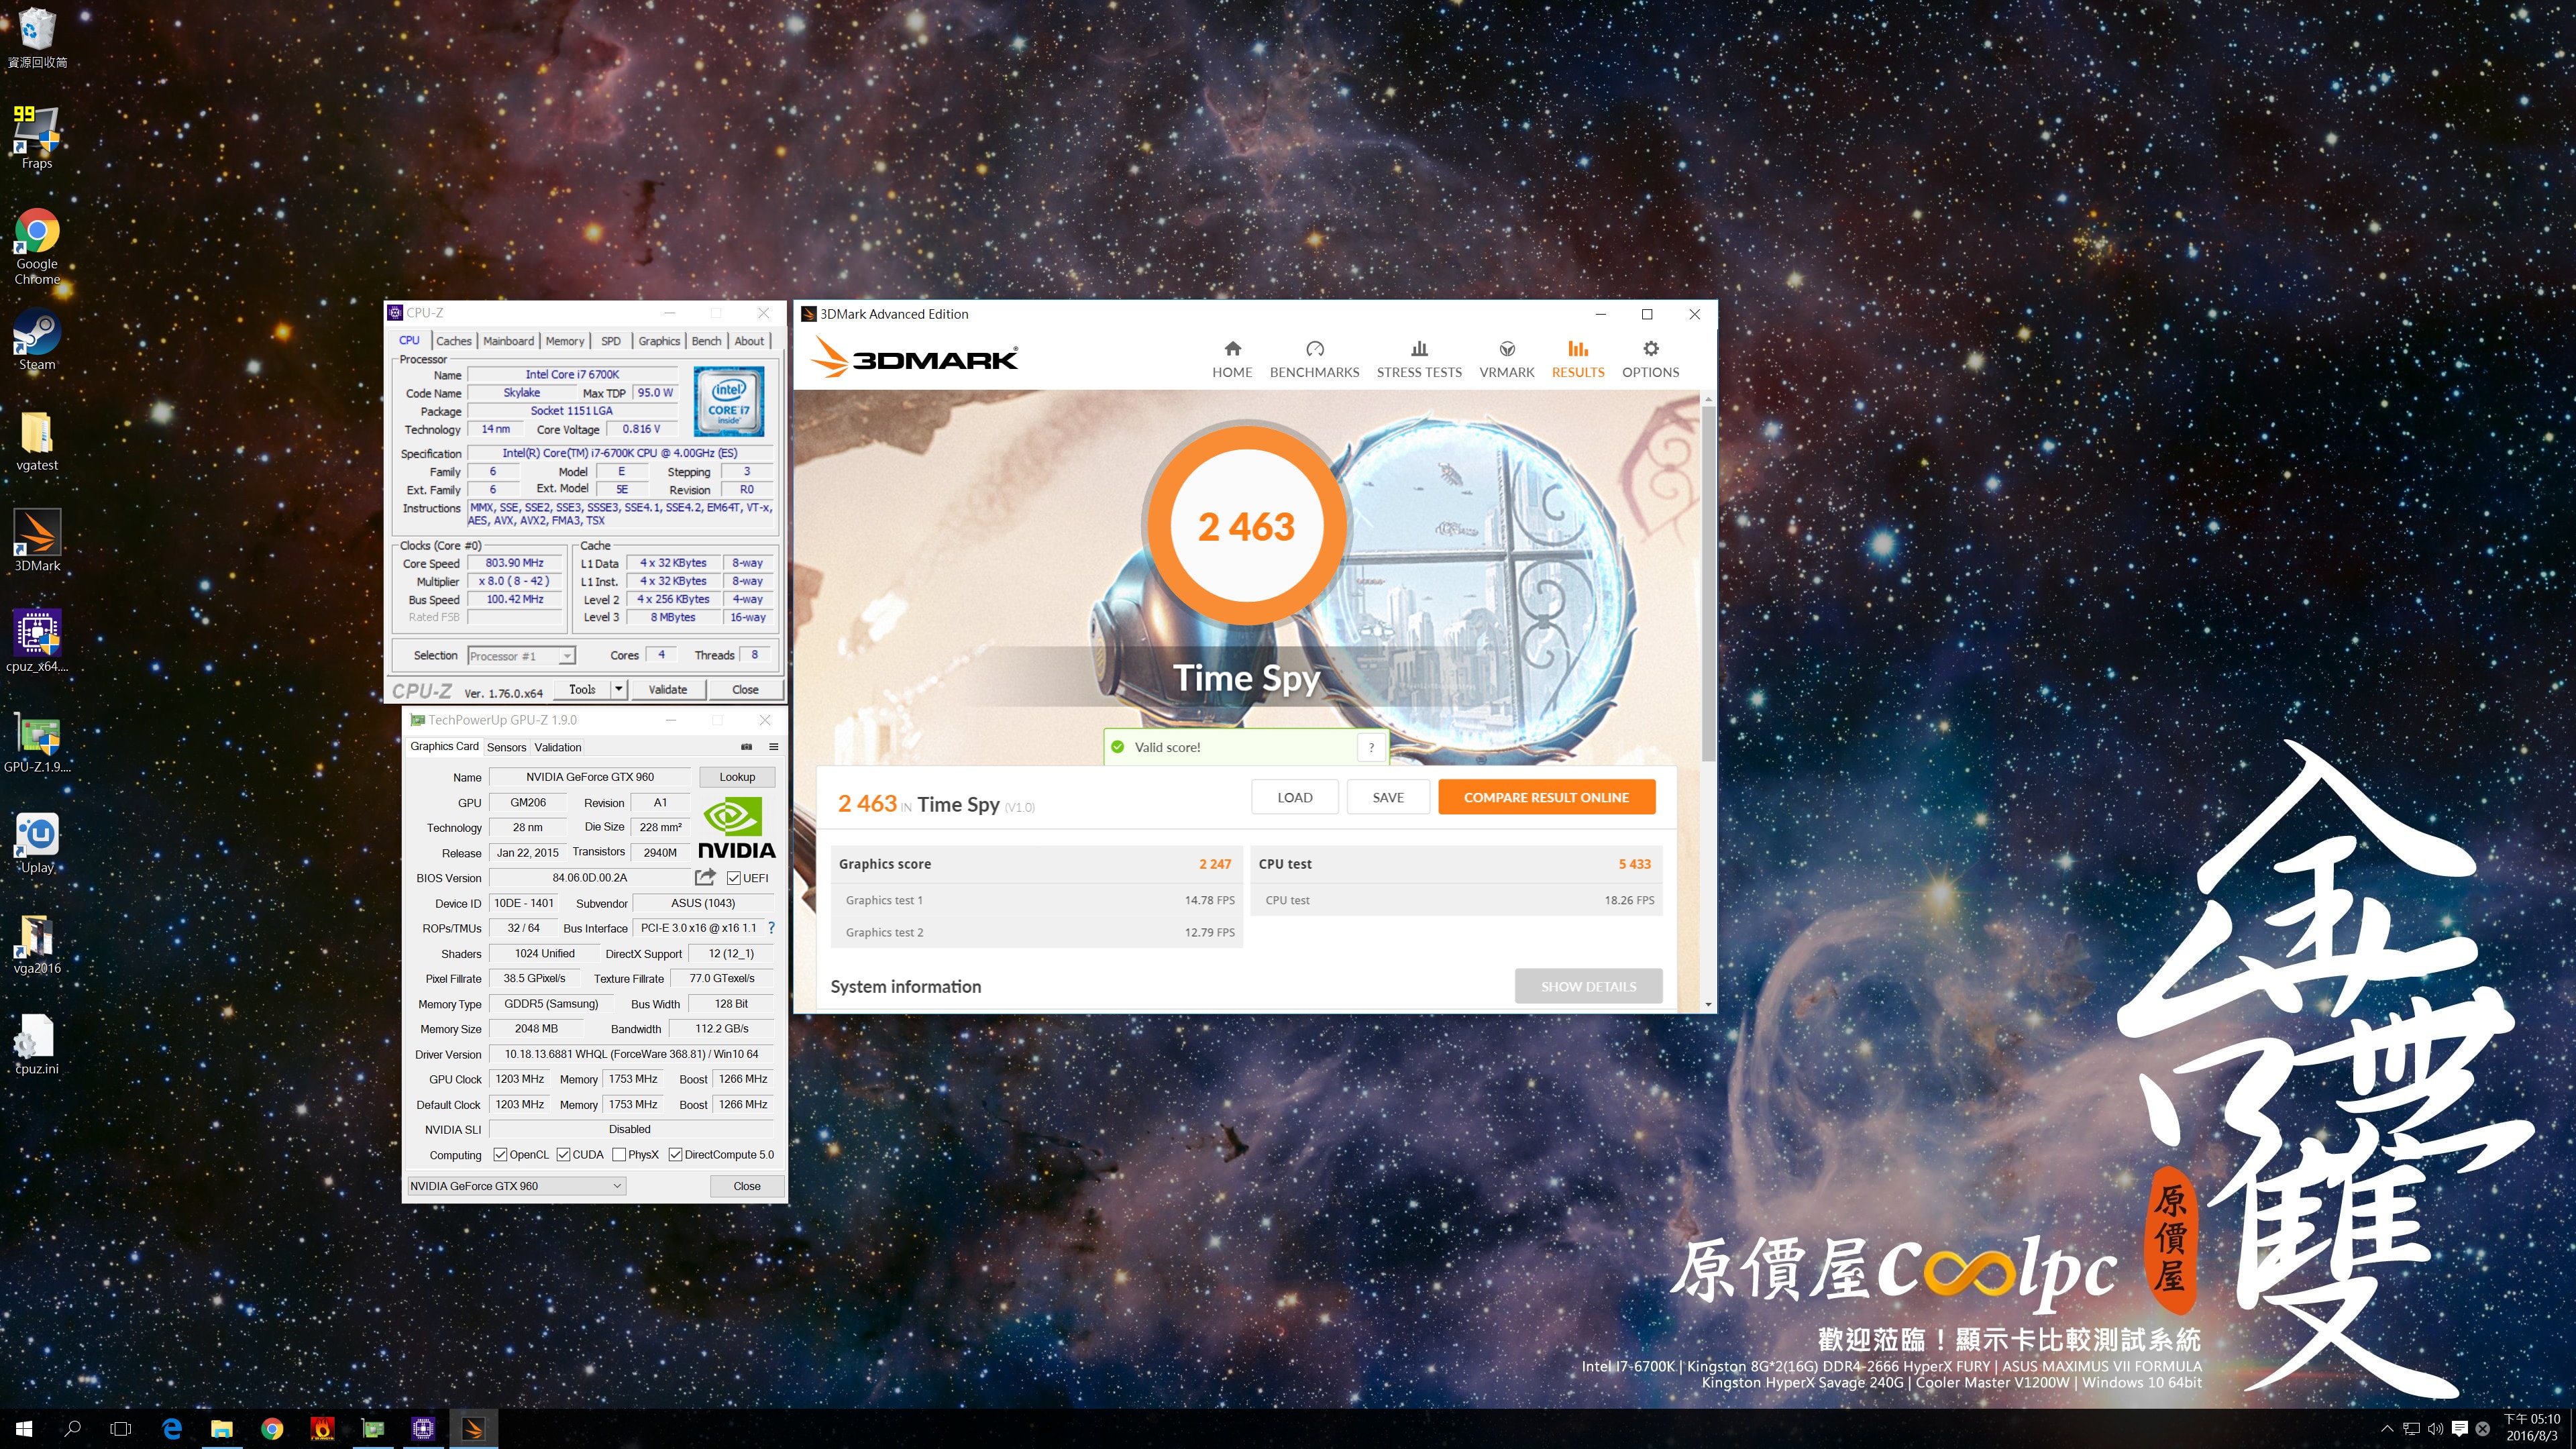Click the 3DMark vertical scrollbar thumb
Screen dimensions: 2576x1449
pyautogui.click(x=1708, y=583)
